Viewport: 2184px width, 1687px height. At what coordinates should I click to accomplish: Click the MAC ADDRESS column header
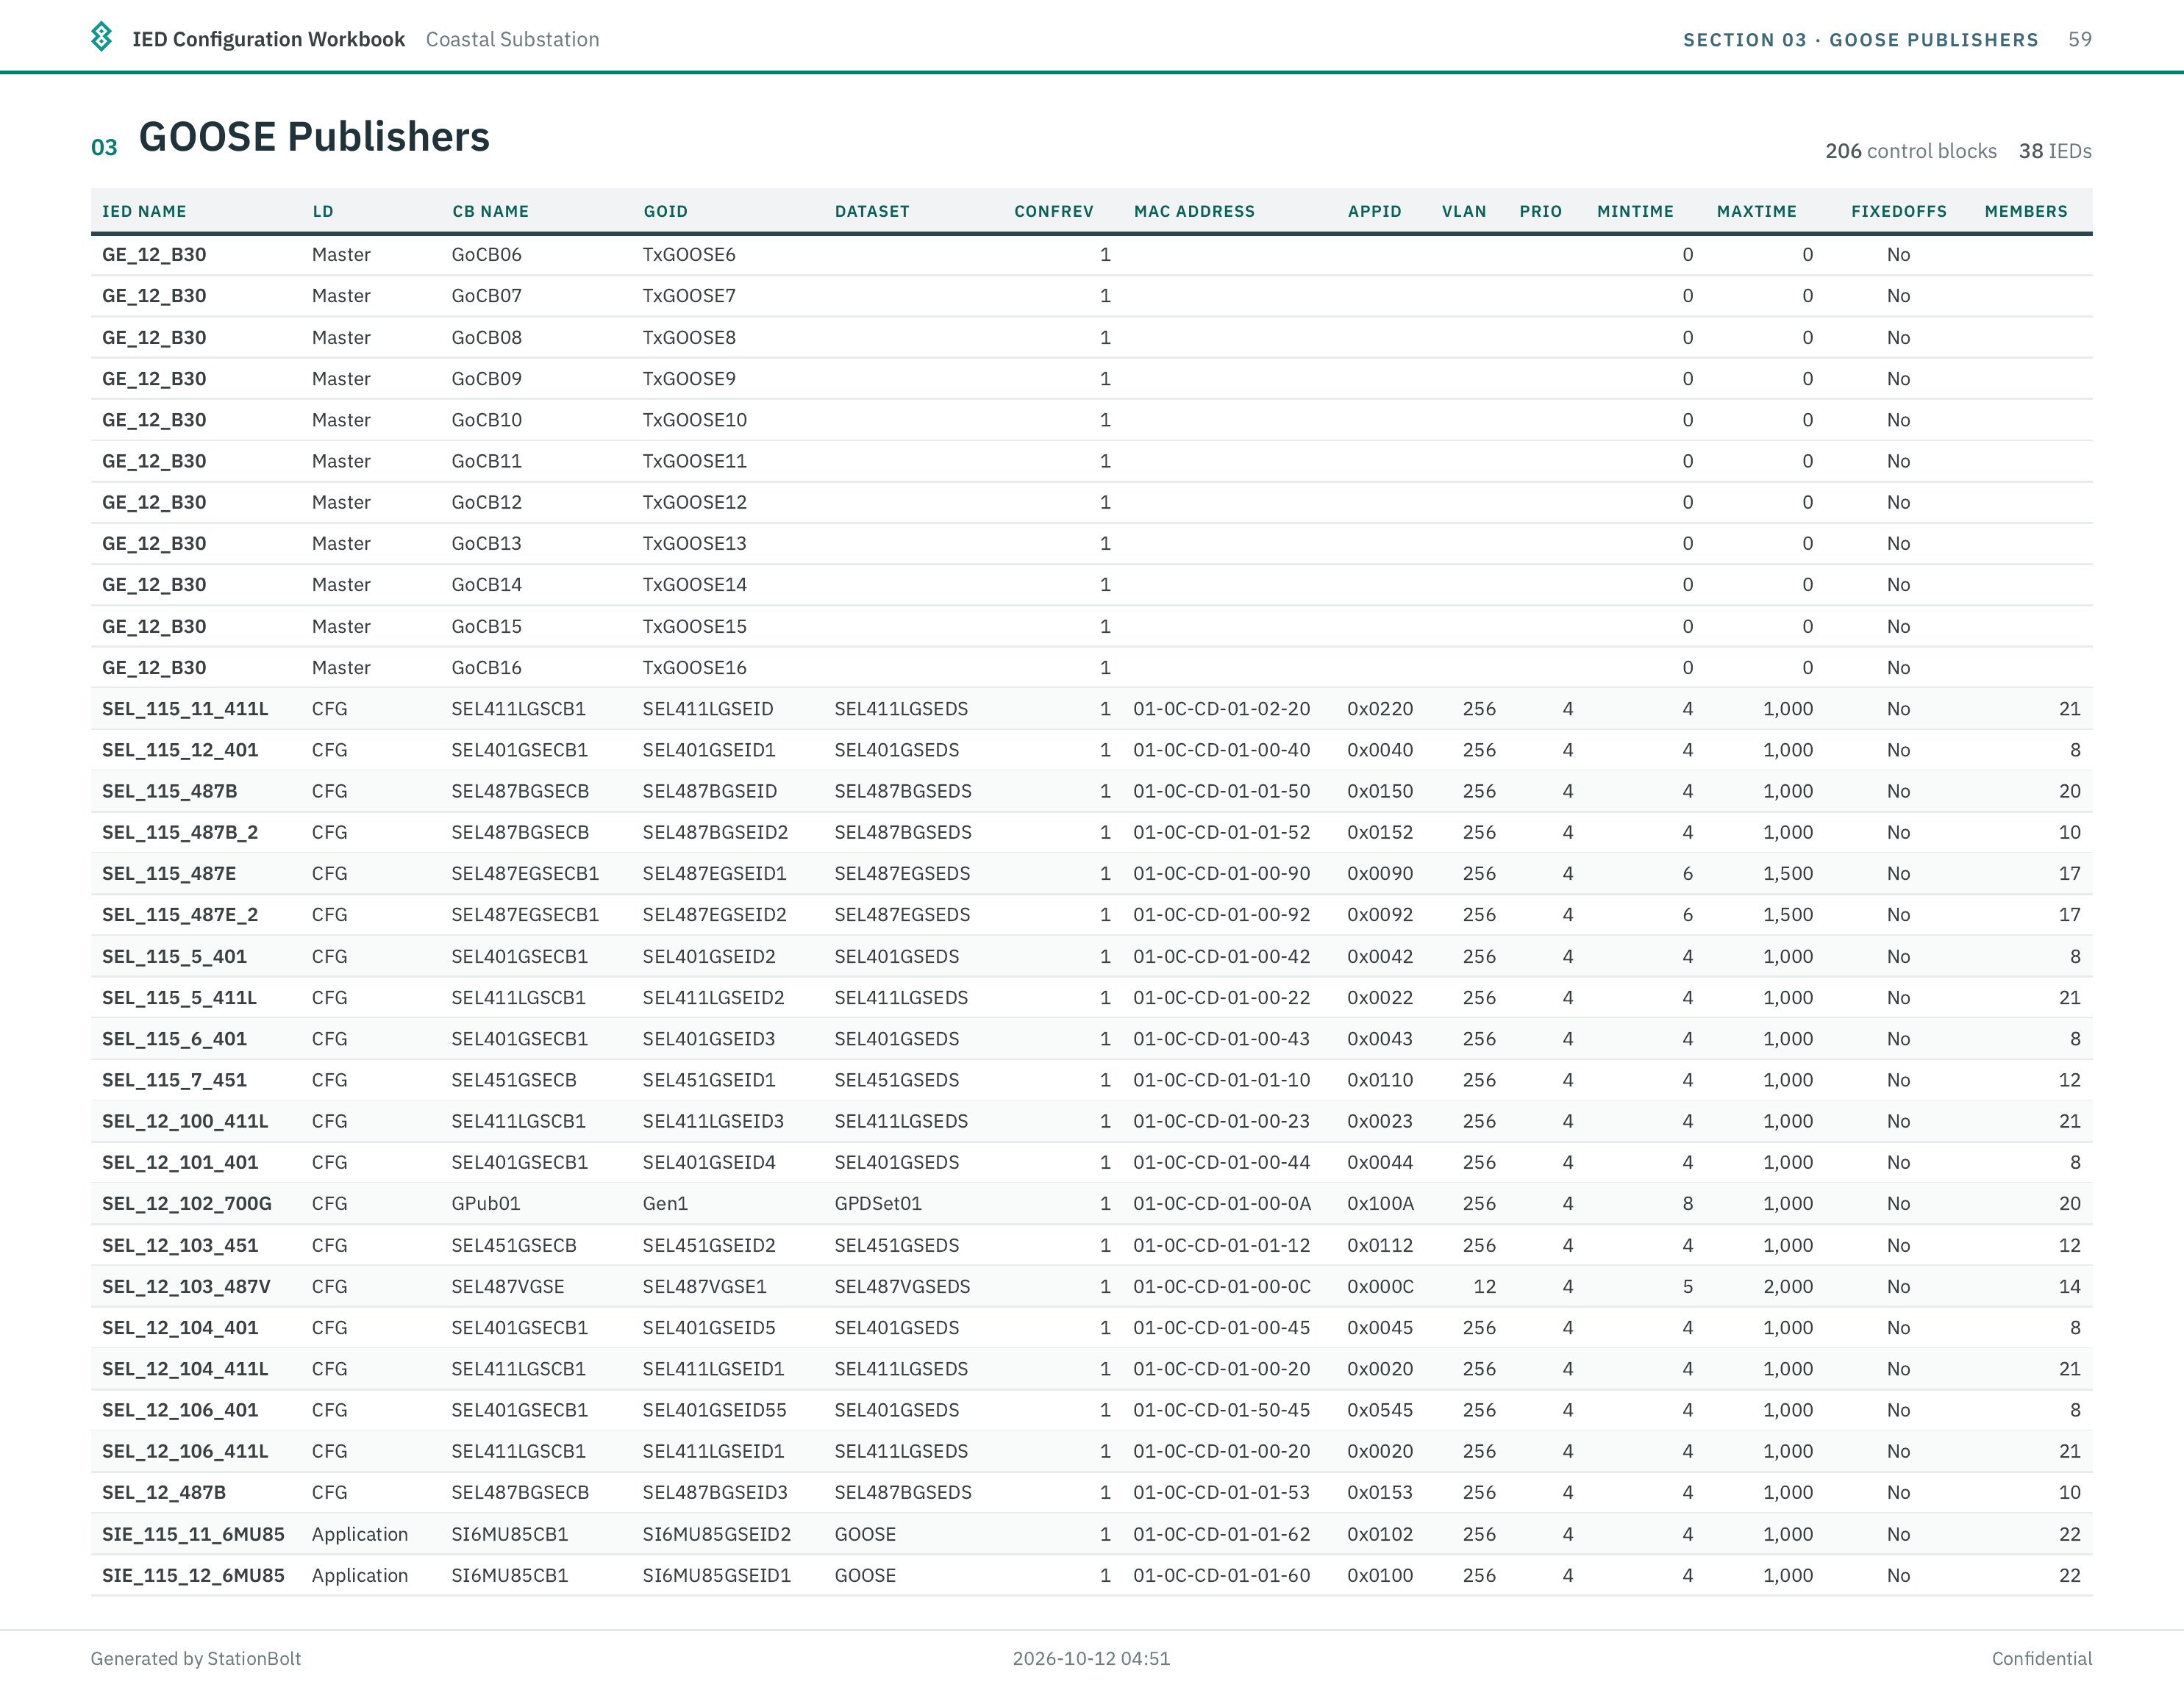pyautogui.click(x=1194, y=211)
